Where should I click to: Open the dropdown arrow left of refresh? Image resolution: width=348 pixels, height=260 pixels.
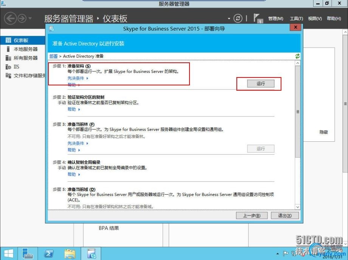pos(229,19)
